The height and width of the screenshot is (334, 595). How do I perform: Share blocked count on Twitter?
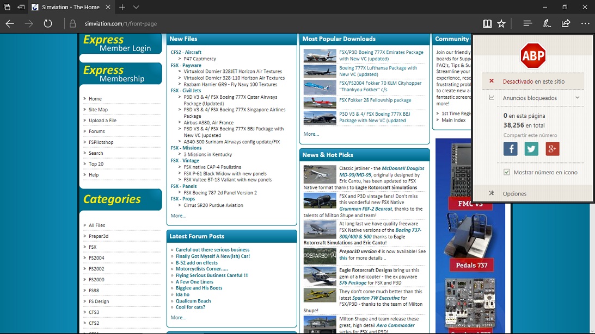coord(531,149)
